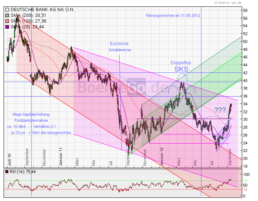Click the boerse-go.de copyright text
258x201 pixels.
click(x=228, y=3)
